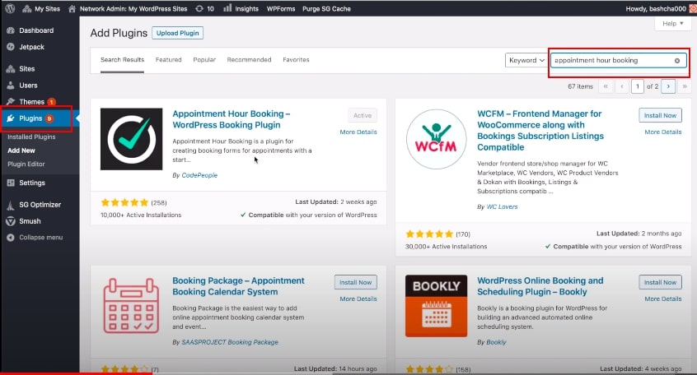Open Themes in the sidebar
The width and height of the screenshot is (697, 375).
31,102
